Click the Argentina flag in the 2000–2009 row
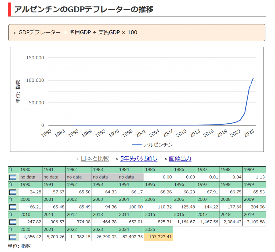275x252 pixels. 13,207
